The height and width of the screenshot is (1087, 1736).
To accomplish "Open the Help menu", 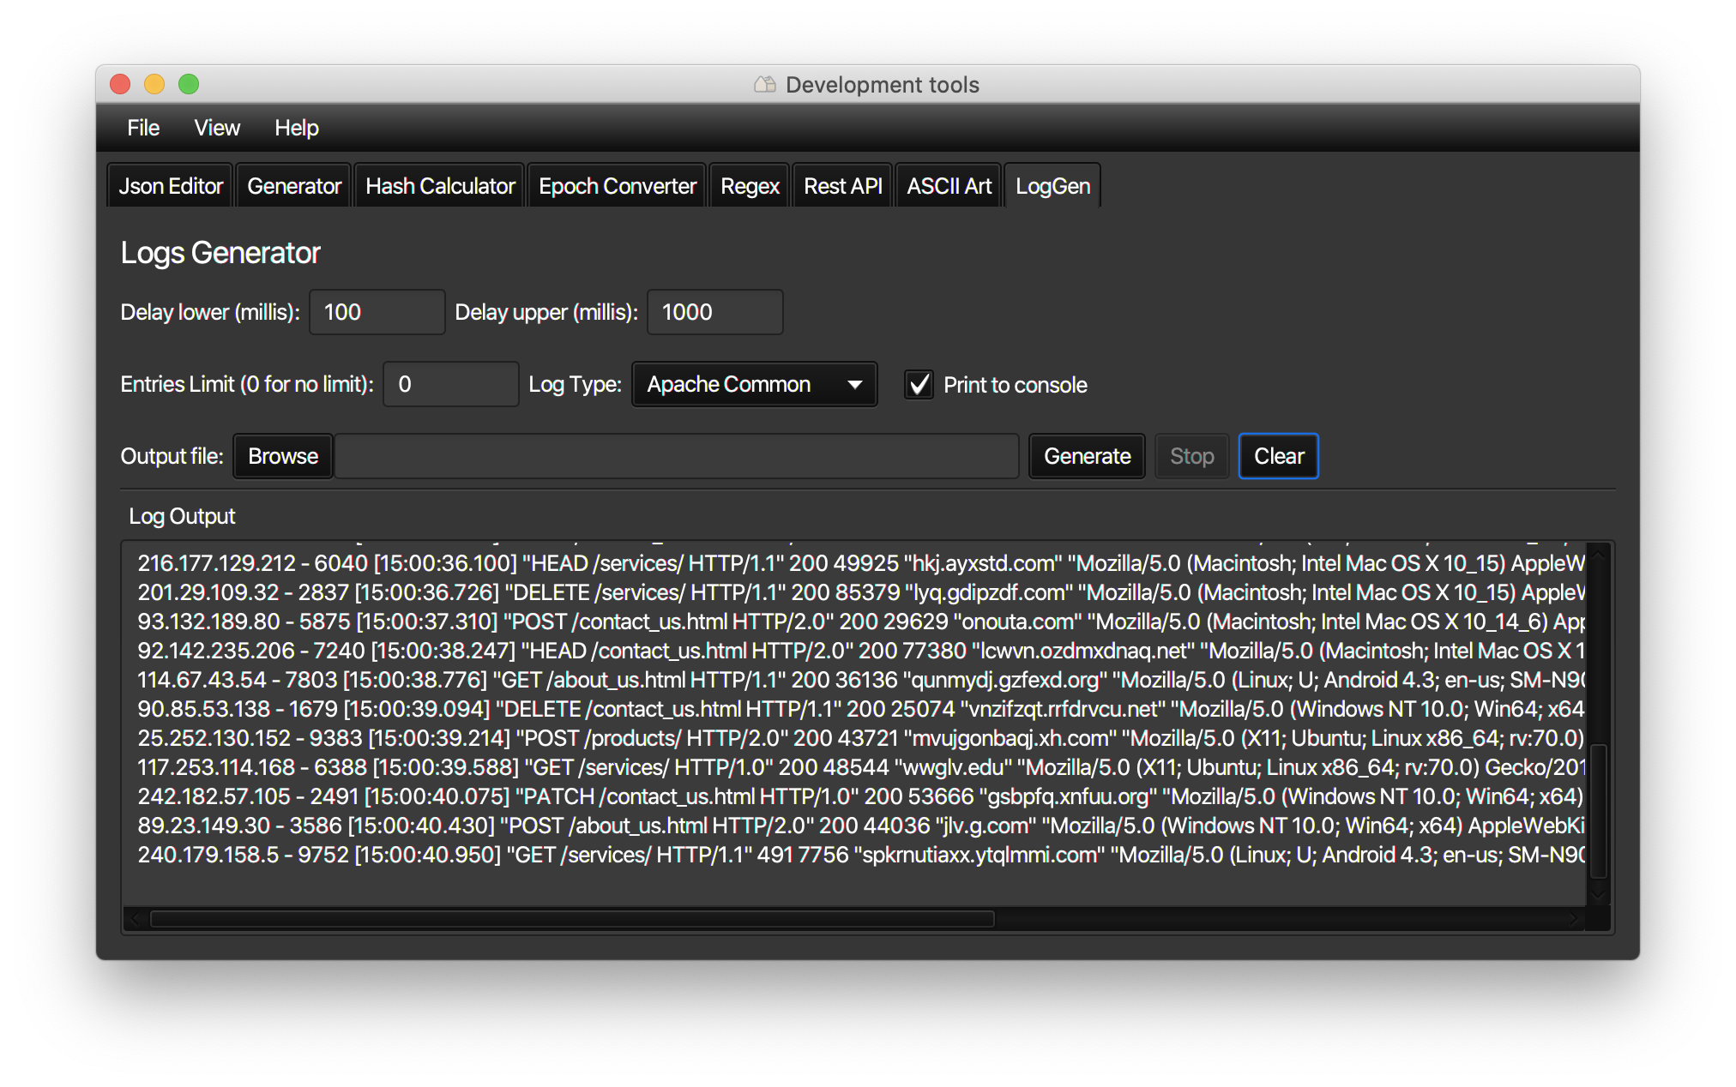I will tap(296, 128).
